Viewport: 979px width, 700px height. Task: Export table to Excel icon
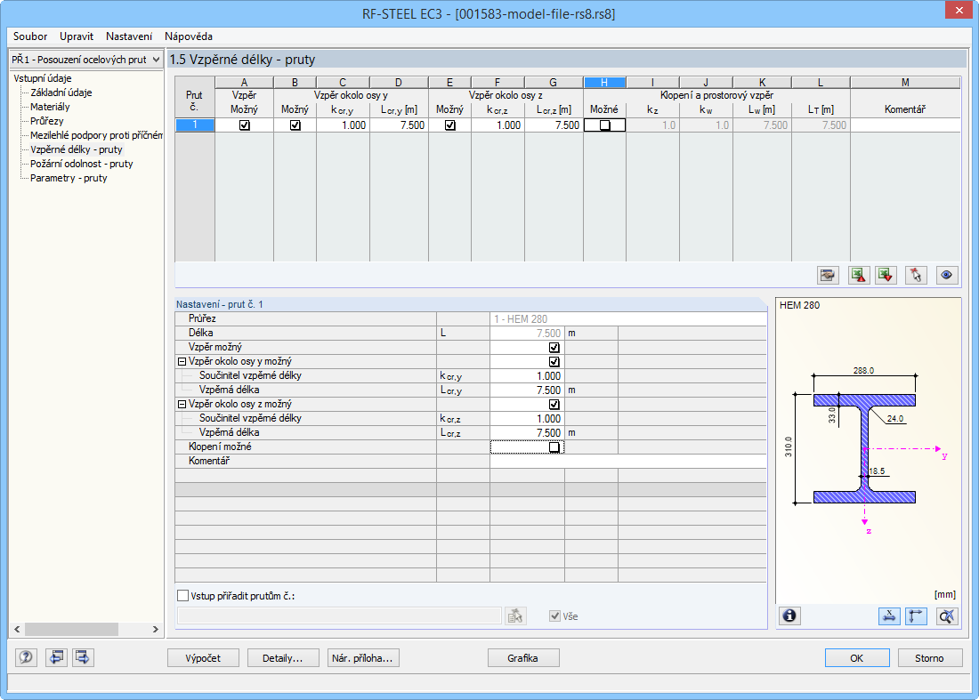859,275
